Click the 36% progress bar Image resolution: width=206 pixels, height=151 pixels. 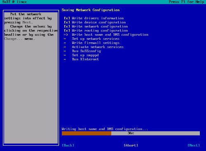click(131, 133)
